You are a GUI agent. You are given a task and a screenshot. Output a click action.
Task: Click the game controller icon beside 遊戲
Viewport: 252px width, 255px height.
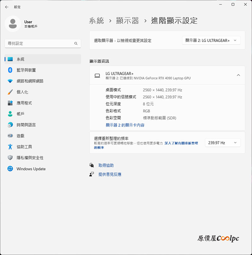point(10,136)
